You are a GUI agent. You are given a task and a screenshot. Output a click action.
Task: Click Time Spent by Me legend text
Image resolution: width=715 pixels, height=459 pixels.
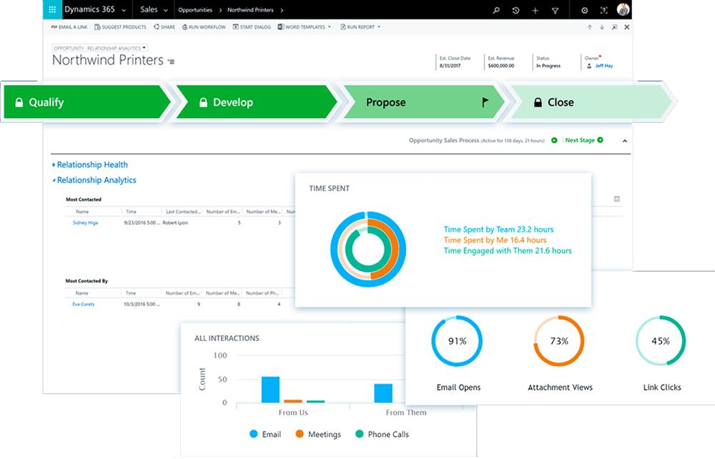(x=495, y=240)
